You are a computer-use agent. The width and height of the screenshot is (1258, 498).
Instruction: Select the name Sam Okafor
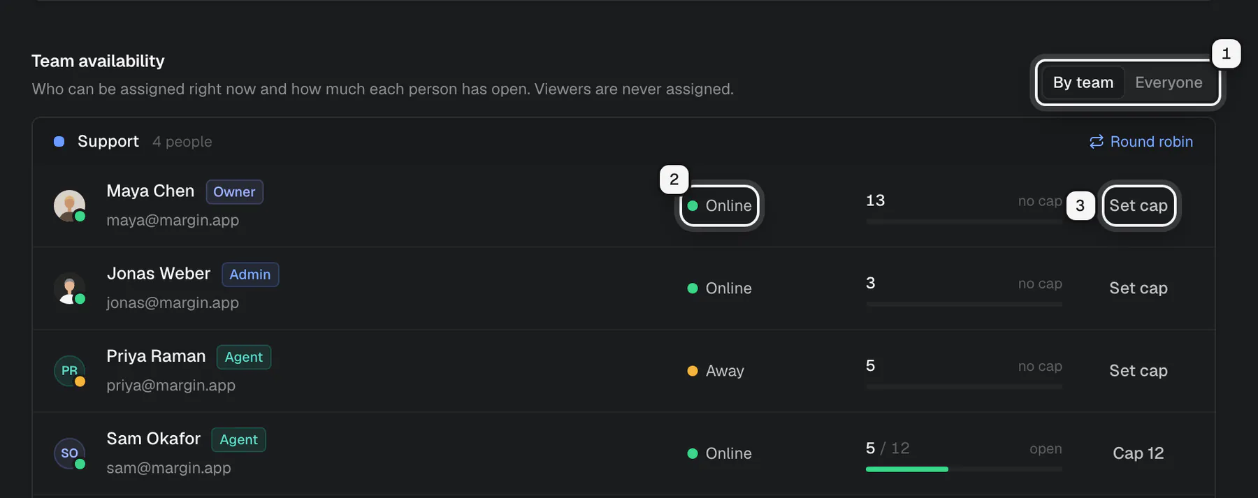point(153,438)
